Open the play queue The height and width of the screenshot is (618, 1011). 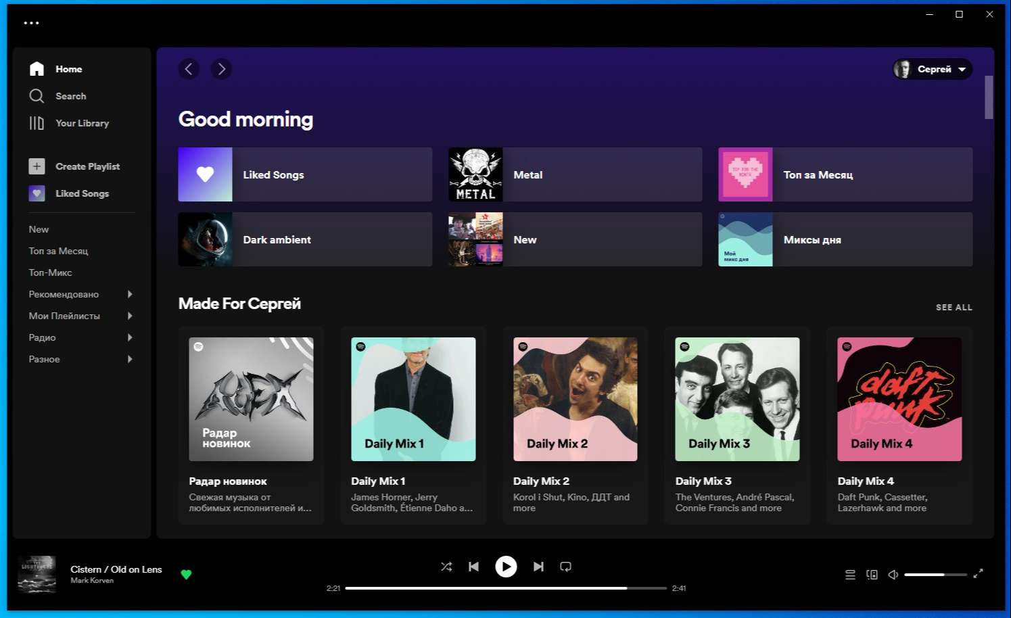tap(850, 575)
